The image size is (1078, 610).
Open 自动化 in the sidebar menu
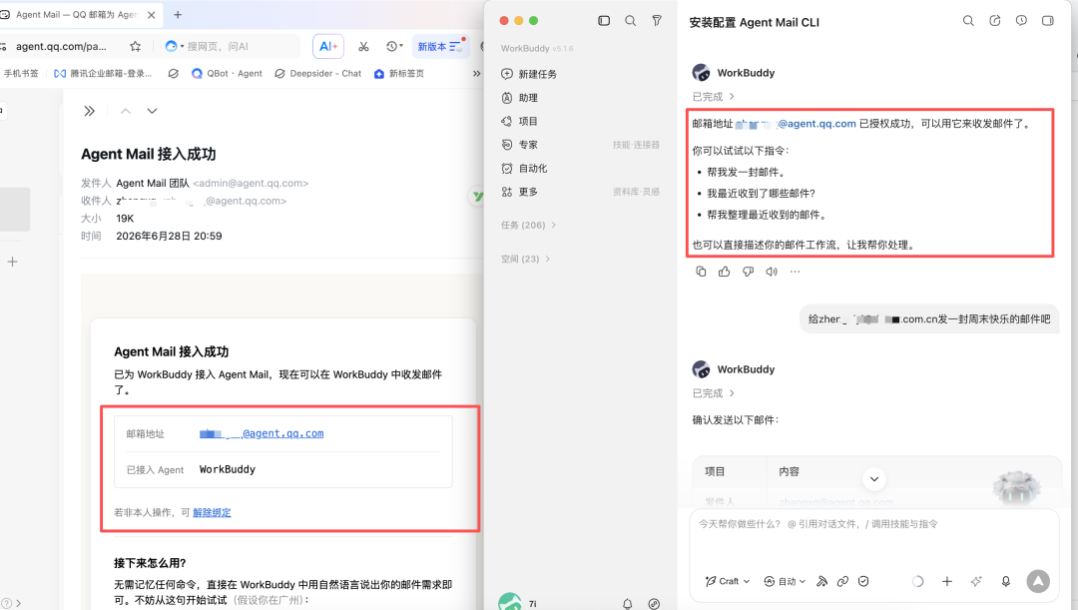click(524, 169)
